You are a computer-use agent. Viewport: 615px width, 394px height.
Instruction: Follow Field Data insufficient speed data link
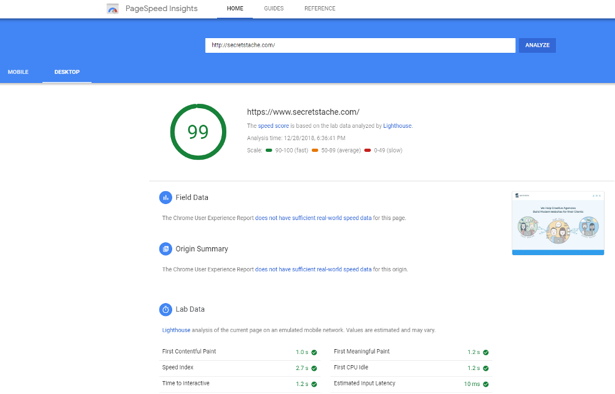tap(314, 218)
